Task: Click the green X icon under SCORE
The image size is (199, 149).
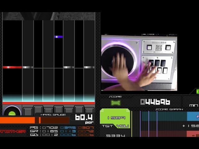Action: [x=115, y=103]
